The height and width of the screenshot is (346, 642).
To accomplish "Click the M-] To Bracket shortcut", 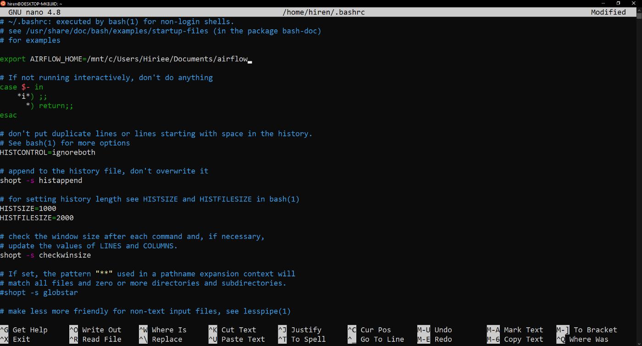I will click(x=587, y=330).
